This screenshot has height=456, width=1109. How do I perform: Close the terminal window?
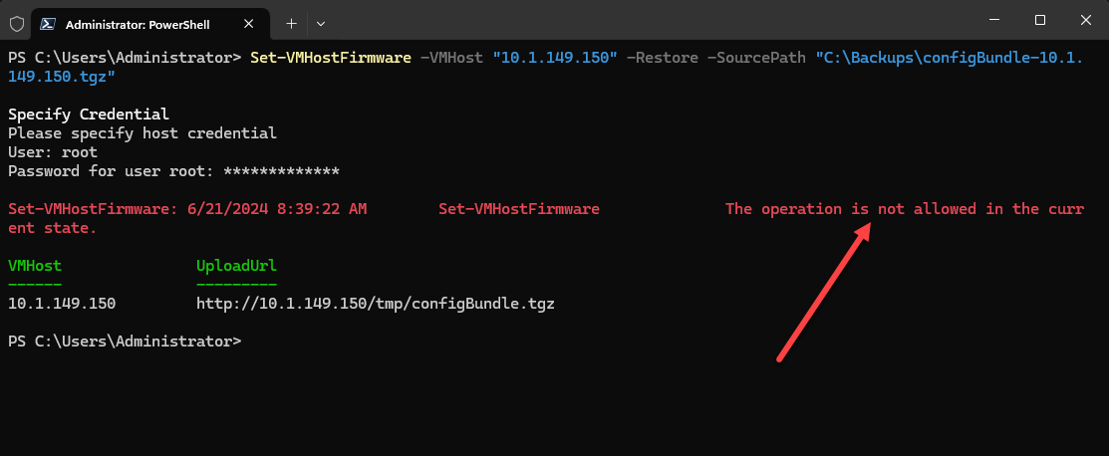(x=1085, y=20)
